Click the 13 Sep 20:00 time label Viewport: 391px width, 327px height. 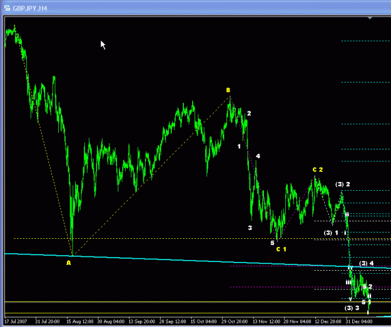(142, 321)
